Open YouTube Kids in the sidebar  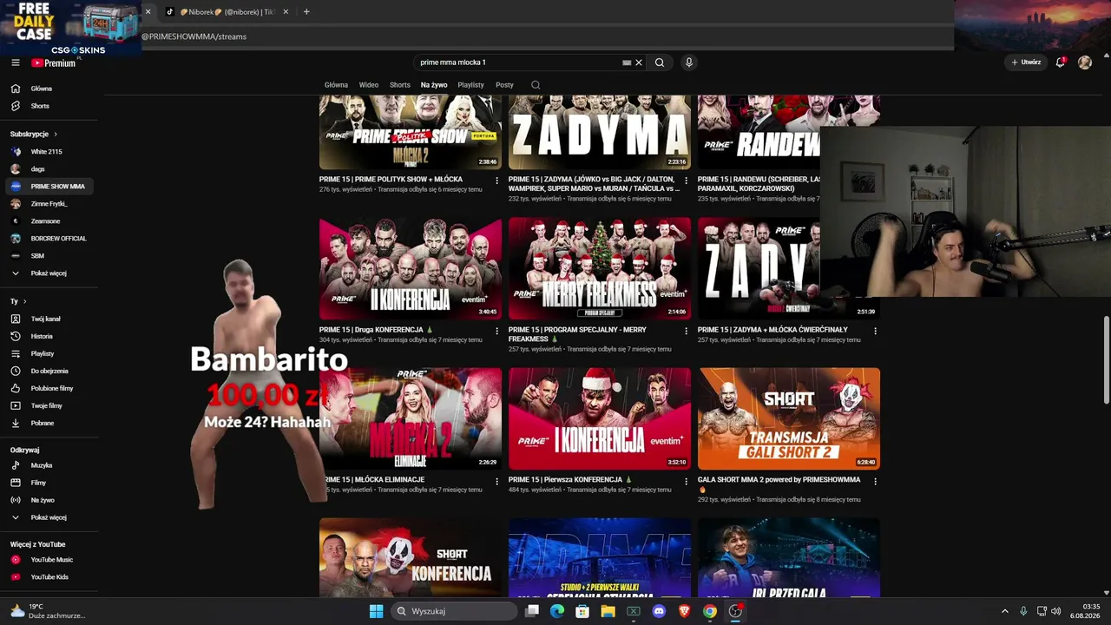coord(49,577)
